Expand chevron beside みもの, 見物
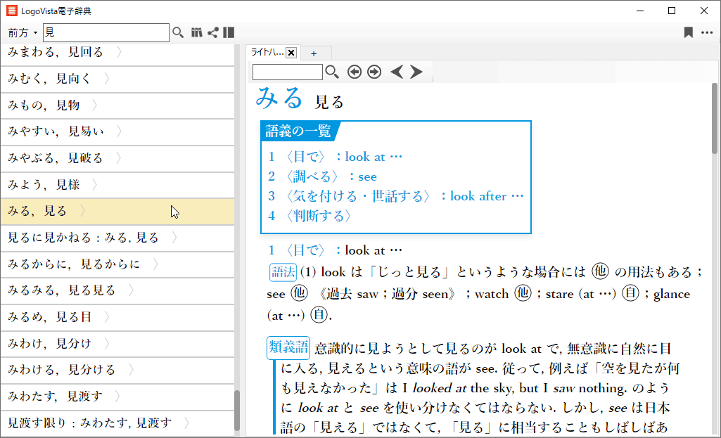 tap(95, 105)
